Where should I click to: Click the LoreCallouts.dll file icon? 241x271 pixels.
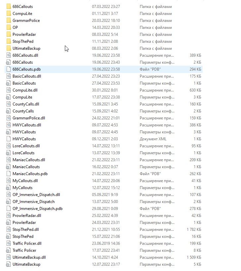[x=9, y=146]
